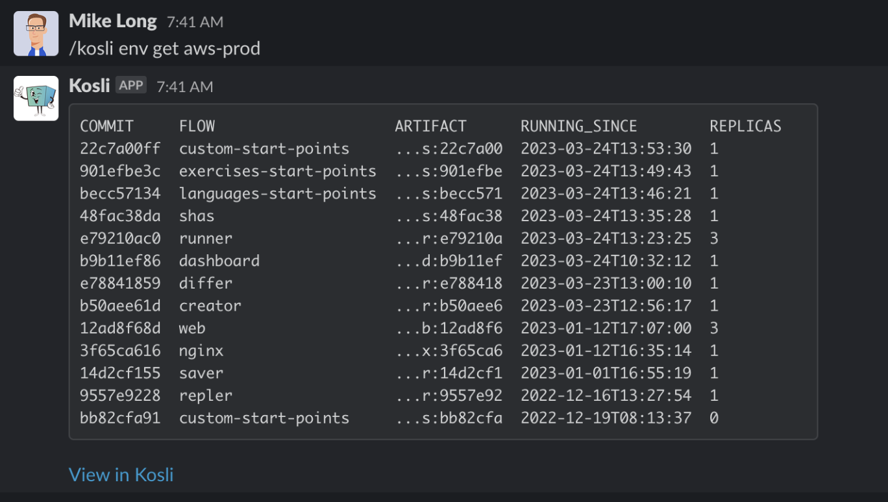Open the View in Kosli link
This screenshot has height=502, width=888.
click(x=121, y=475)
